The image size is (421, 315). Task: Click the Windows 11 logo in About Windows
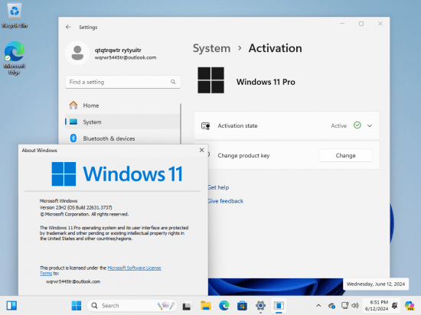[117, 174]
